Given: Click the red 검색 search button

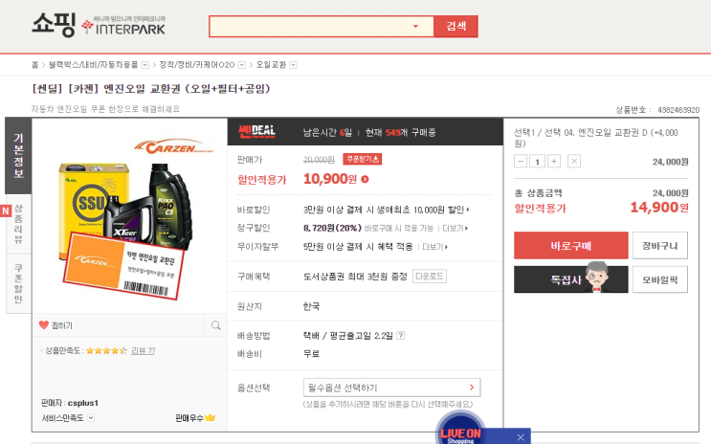Looking at the screenshot, I should tap(455, 26).
